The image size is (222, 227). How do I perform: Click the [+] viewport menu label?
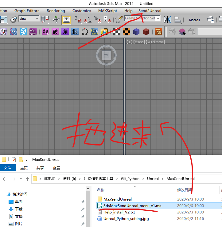pyautogui.click(x=129, y=42)
